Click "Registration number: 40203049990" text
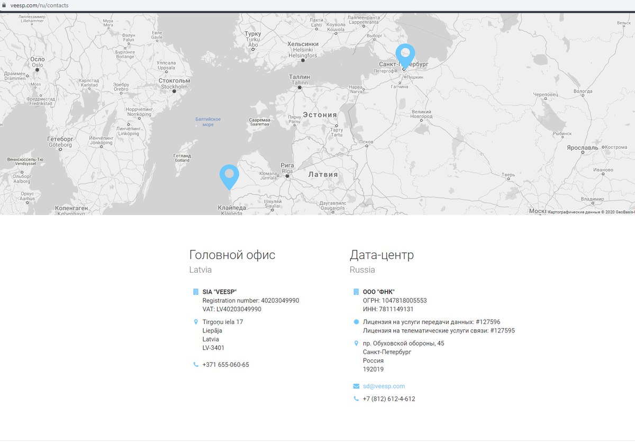Image resolution: width=635 pixels, height=442 pixels. pyautogui.click(x=251, y=301)
